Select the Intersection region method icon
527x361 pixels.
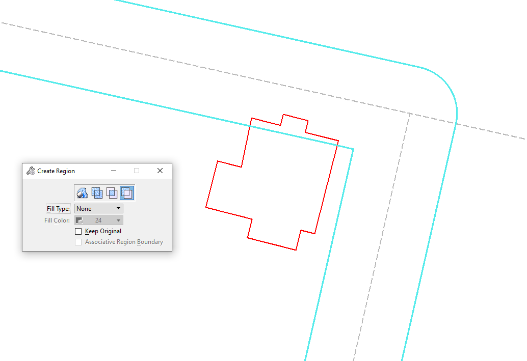(x=112, y=193)
